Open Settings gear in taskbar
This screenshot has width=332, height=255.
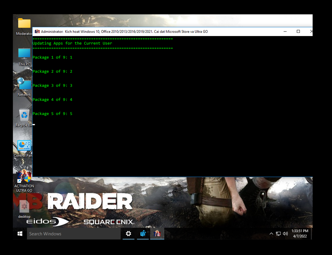[128, 234]
